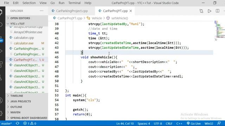This screenshot has width=225, height=126.
Task: Expand the Maven section
Action: (x=27, y=112)
